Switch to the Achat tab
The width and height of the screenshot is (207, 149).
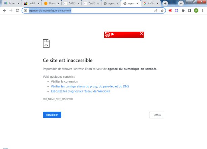(x=10, y=3)
